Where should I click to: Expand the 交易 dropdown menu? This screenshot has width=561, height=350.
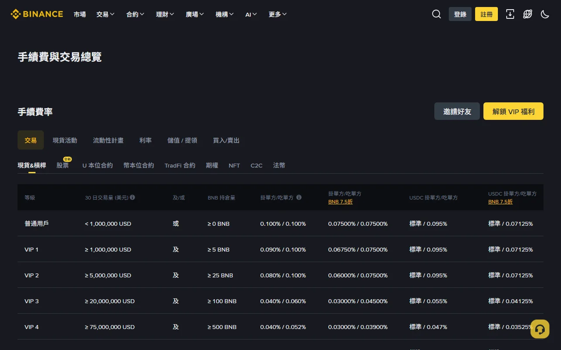(x=106, y=14)
